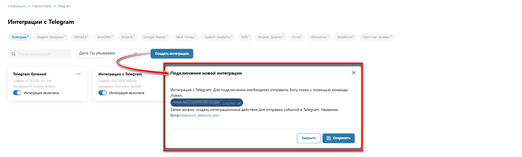The height and width of the screenshot is (157, 522).
Task: Click the Интеграции с Telegram page heading
Action: (41, 22)
